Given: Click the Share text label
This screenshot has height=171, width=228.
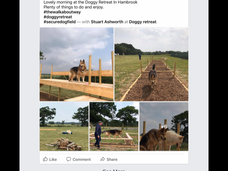Looking at the screenshot, I should [112, 159].
